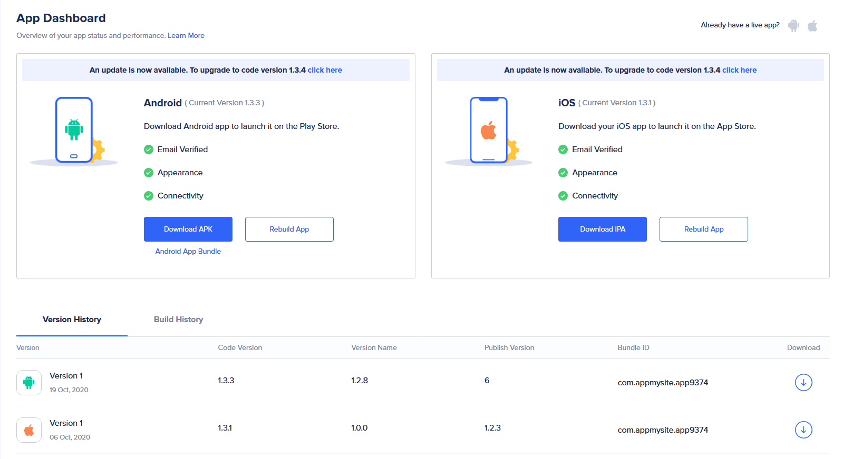Click the green check beside iOS Email Verified
Image resolution: width=843 pixels, height=459 pixels.
(563, 149)
